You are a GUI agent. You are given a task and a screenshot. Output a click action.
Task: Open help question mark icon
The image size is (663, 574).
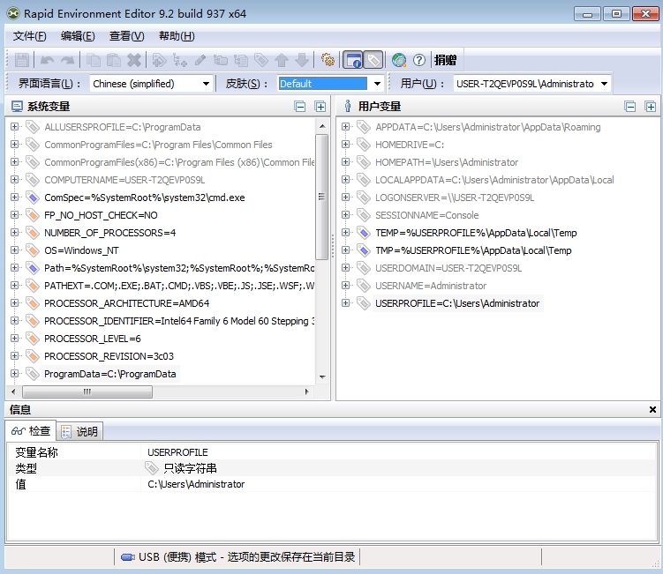tap(418, 60)
